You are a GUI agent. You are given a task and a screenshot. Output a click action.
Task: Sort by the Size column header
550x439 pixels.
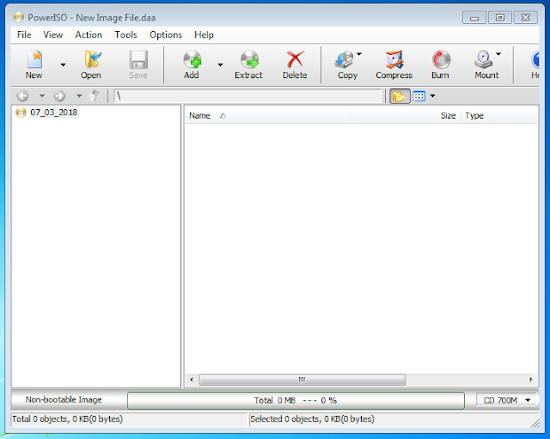pos(405,115)
